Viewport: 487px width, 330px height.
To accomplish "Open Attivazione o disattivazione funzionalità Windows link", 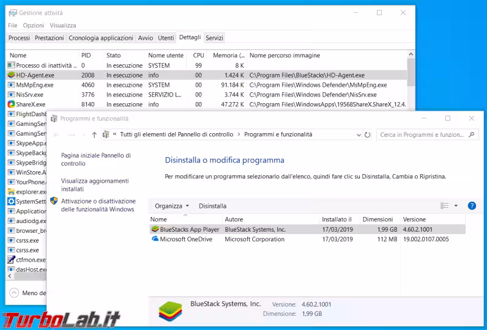I will coord(98,205).
